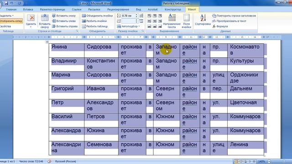
Task: Switch to the Конструктор tab
Action: 172,9
